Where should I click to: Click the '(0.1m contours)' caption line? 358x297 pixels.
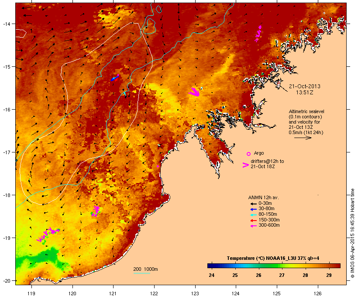(x=305, y=117)
